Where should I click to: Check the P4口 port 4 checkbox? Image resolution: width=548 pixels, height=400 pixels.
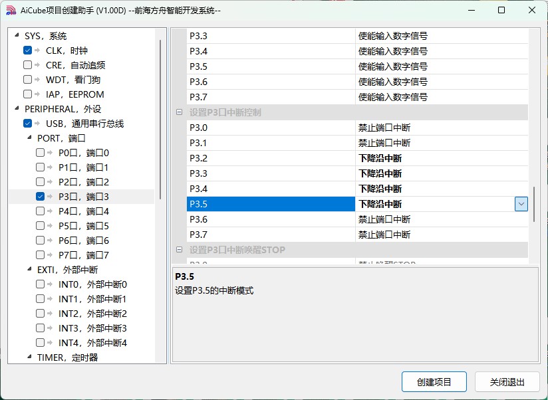(x=40, y=211)
